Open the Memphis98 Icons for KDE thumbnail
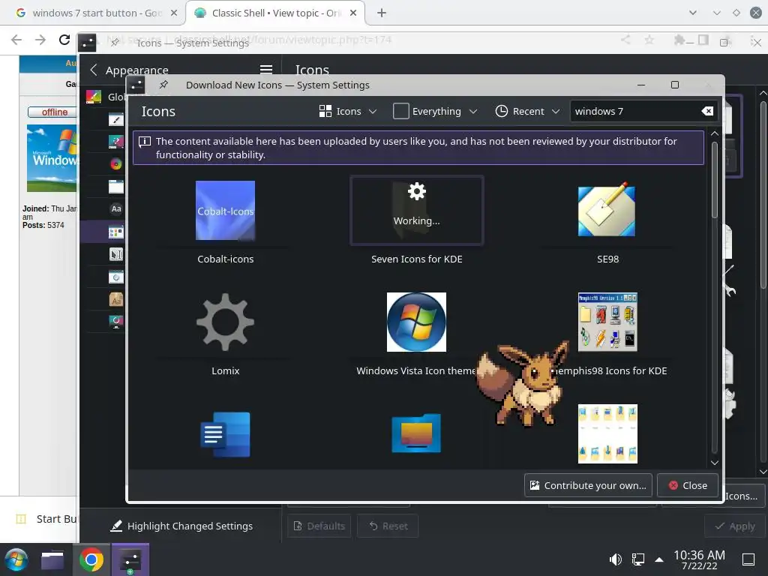The image size is (768, 576). pos(607,322)
